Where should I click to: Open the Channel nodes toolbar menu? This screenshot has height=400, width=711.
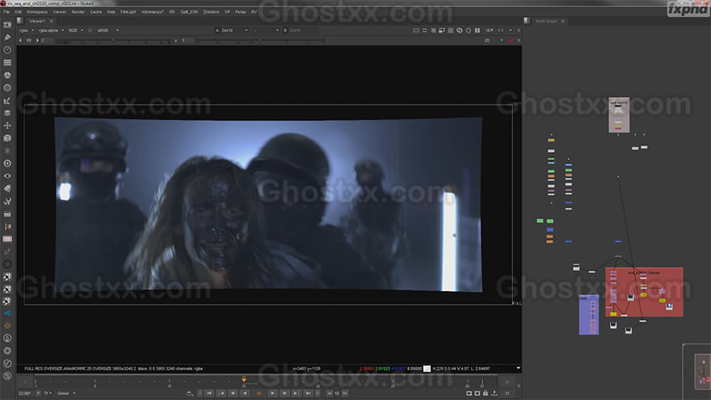[7, 62]
